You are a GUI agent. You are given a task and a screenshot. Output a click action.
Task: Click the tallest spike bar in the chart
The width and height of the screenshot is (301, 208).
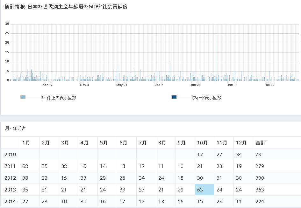click(x=216, y=57)
